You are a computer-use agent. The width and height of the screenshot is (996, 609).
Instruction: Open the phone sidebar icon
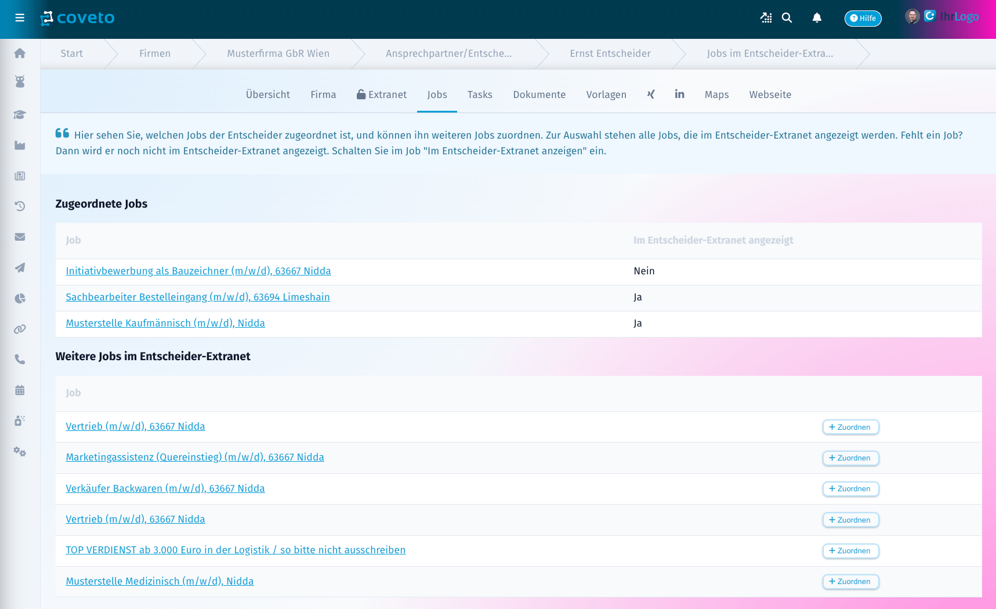pyautogui.click(x=20, y=360)
